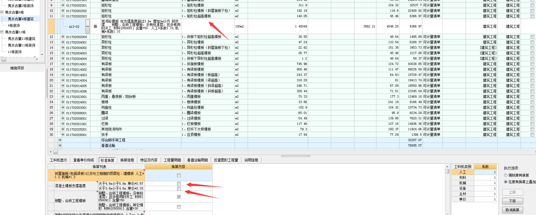Select 夷水古寨11栋装饰 in the project tree
The width and height of the screenshot is (536, 215).
click(x=22, y=45)
